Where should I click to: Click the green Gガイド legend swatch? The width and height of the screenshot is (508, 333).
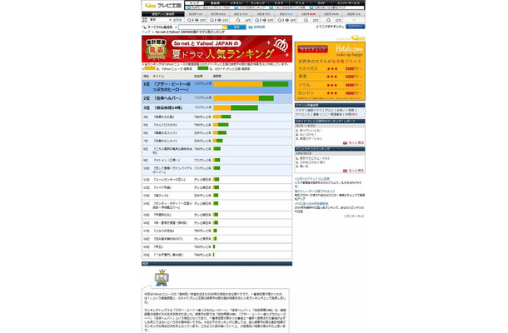[203, 68]
